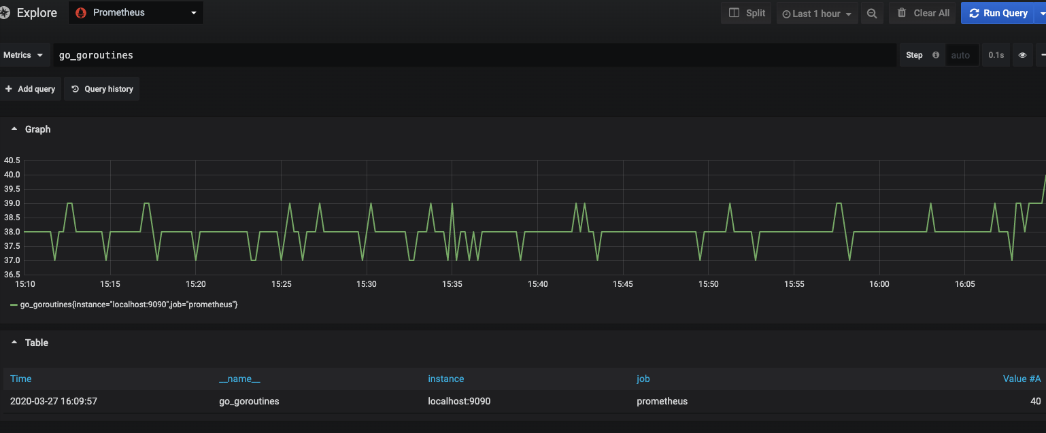The width and height of the screenshot is (1046, 433).
Task: Click the 2020-03-27 16:09:57 table cell
Action: 54,401
